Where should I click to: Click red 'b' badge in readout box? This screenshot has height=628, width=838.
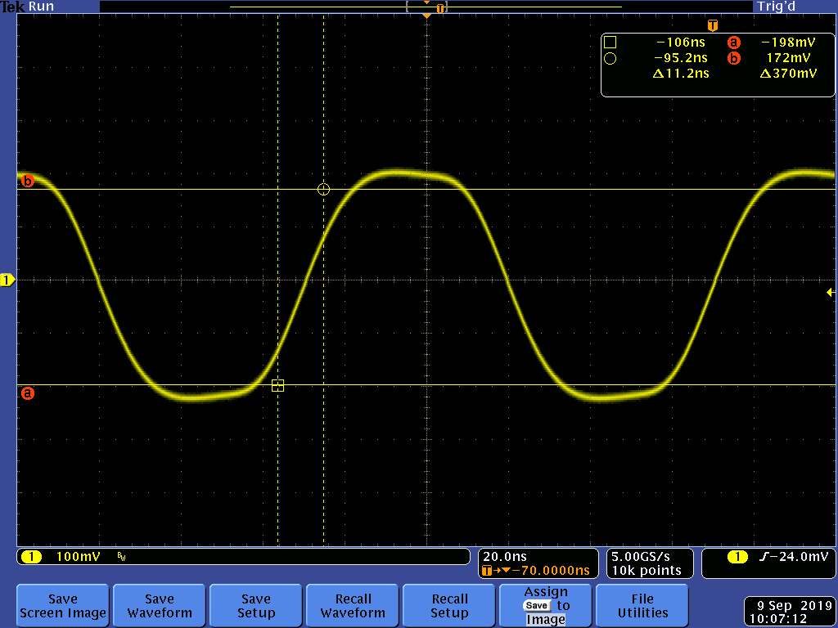point(734,58)
